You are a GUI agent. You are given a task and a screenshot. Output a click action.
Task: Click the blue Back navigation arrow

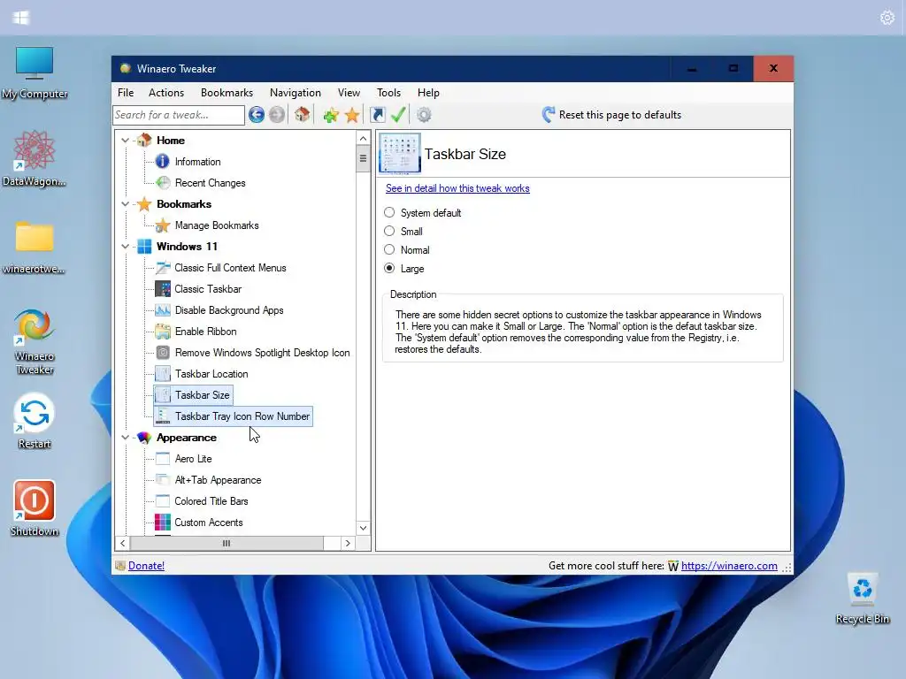257,115
